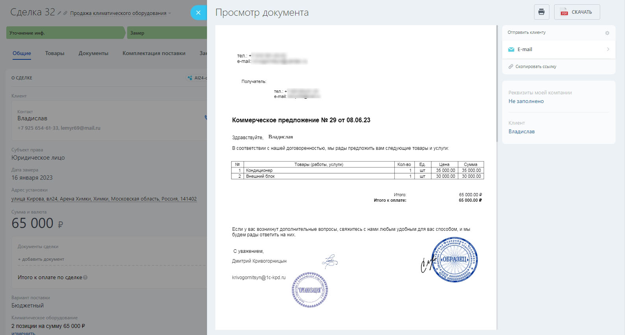This screenshot has height=335, width=625.
Task: Open 'Продажа климатического оборудования' pipeline dropdown
Action: click(120, 13)
